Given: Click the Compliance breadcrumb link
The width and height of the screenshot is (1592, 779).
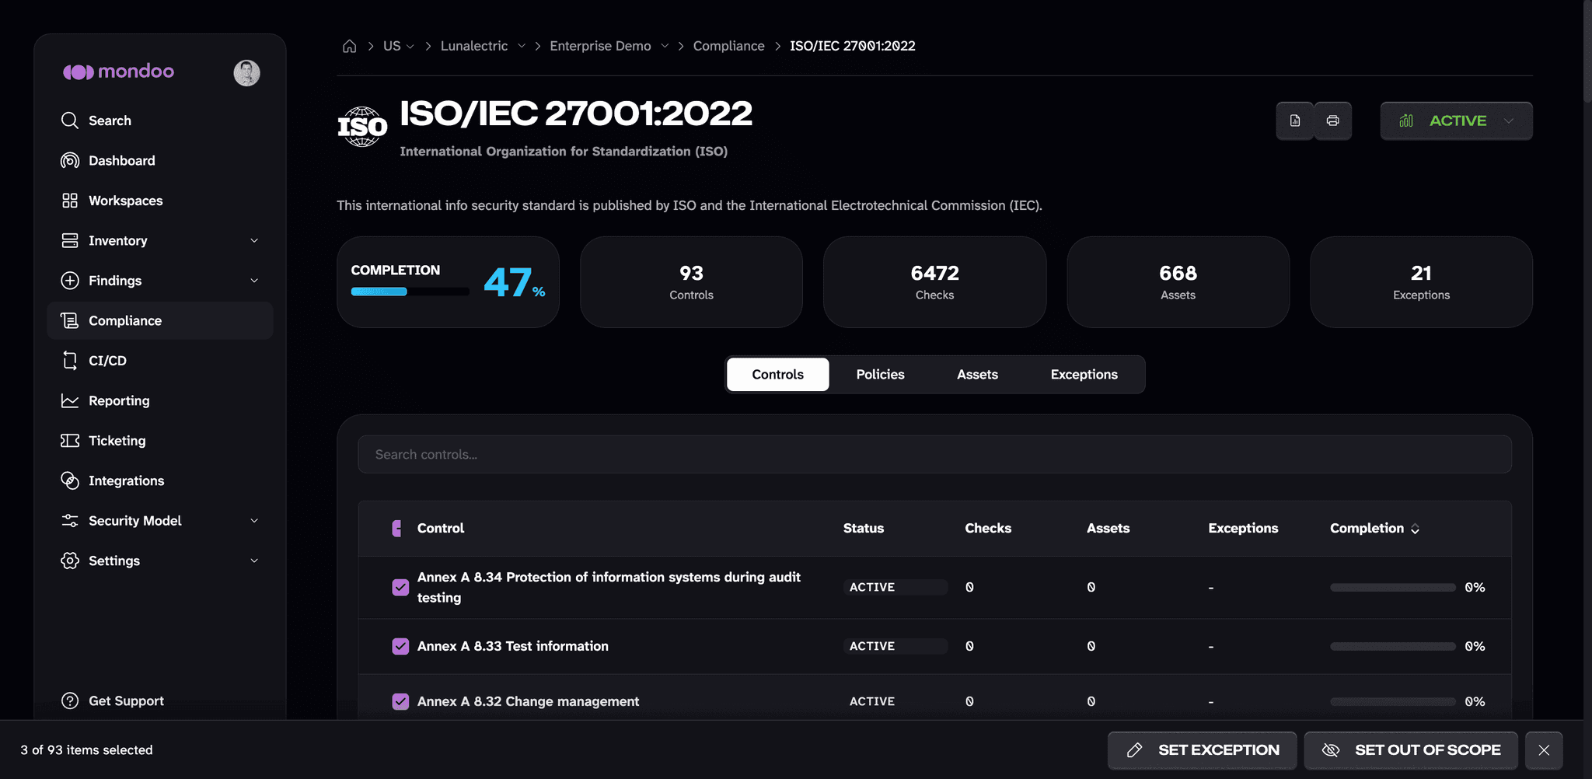Looking at the screenshot, I should (x=728, y=46).
